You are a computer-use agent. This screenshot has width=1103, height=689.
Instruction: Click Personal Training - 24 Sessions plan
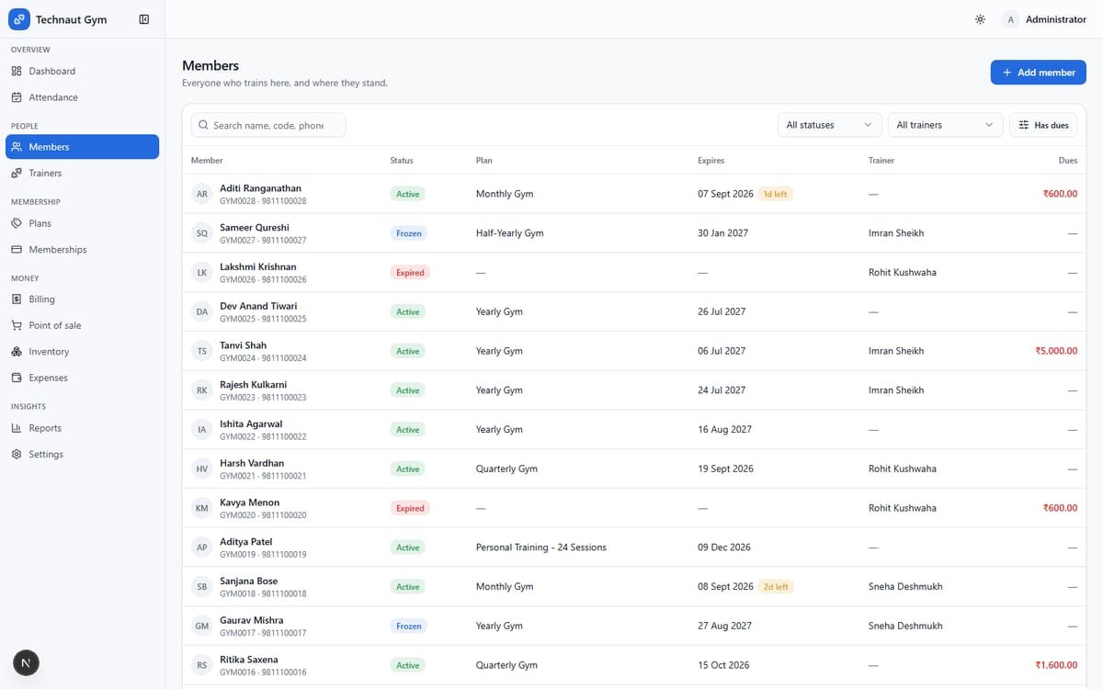(541, 548)
